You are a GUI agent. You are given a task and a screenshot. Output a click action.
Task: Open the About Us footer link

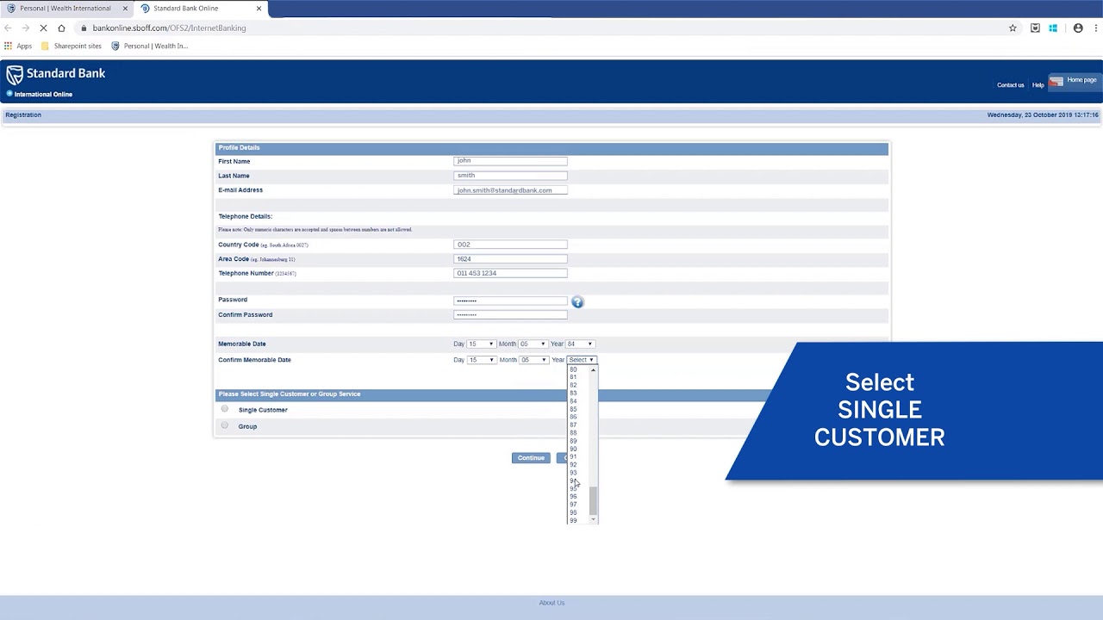click(x=551, y=603)
